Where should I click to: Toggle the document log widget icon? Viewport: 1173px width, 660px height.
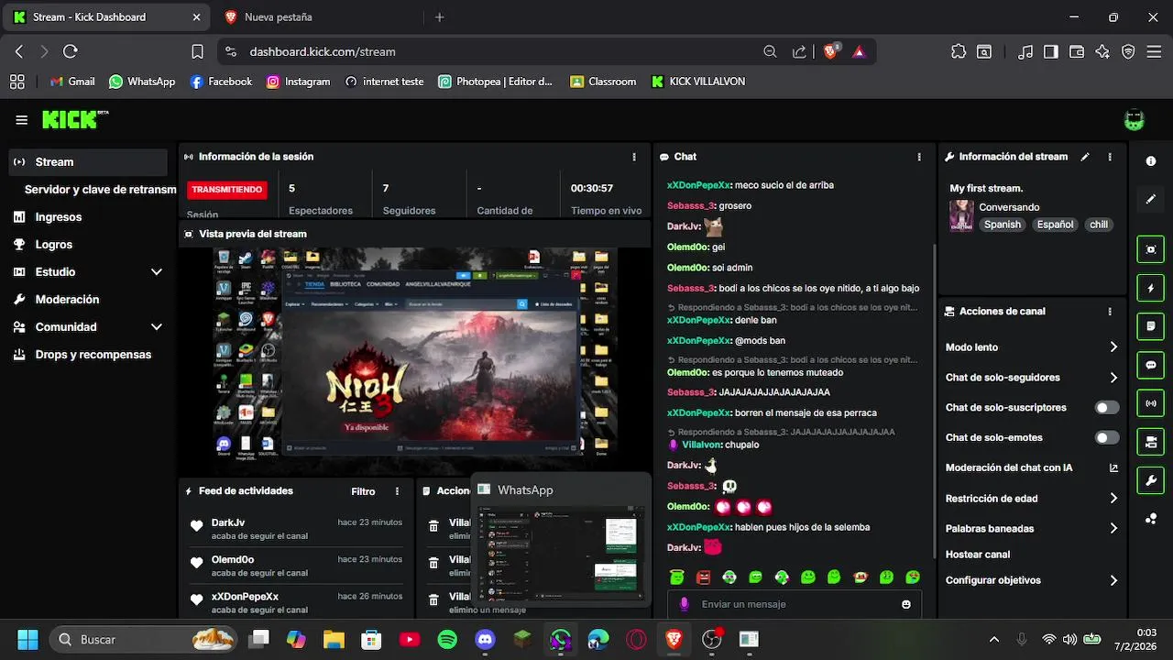point(1151,326)
